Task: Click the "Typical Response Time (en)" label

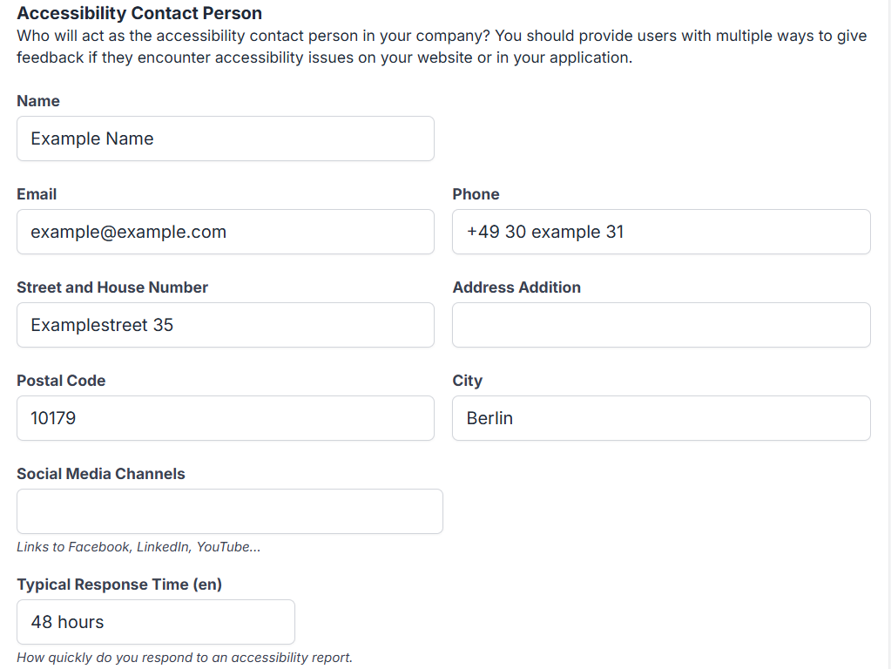Action: (119, 585)
